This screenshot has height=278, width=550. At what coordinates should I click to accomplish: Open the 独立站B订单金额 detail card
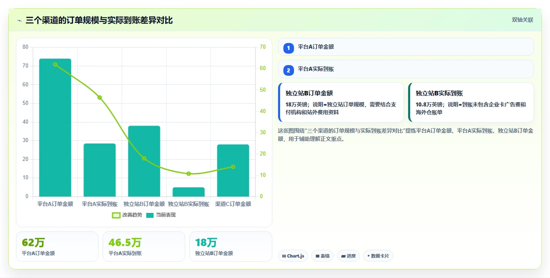341,102
